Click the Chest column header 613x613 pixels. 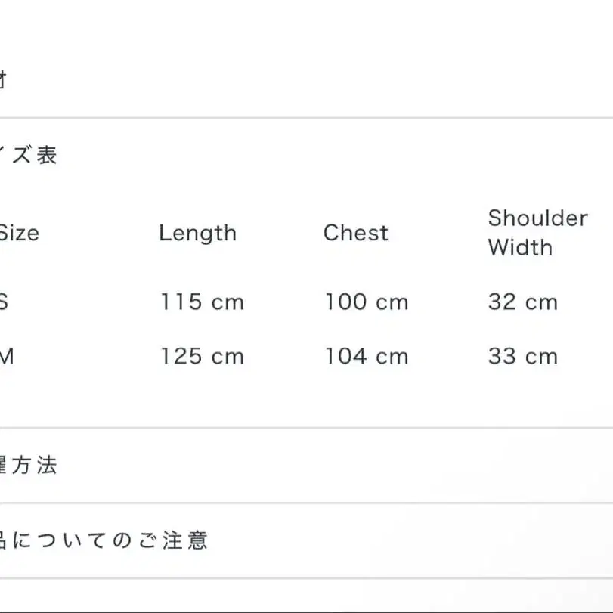coord(356,233)
